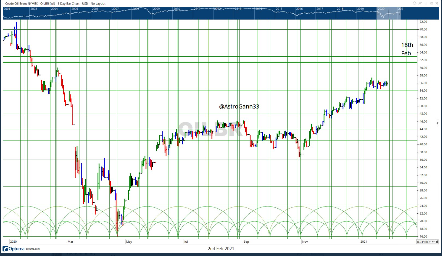Click the Optuma logo icon
Screen dimensions: 442x256
[5, 249]
